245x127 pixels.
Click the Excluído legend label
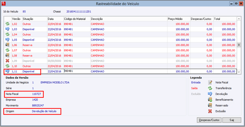pos(196,94)
